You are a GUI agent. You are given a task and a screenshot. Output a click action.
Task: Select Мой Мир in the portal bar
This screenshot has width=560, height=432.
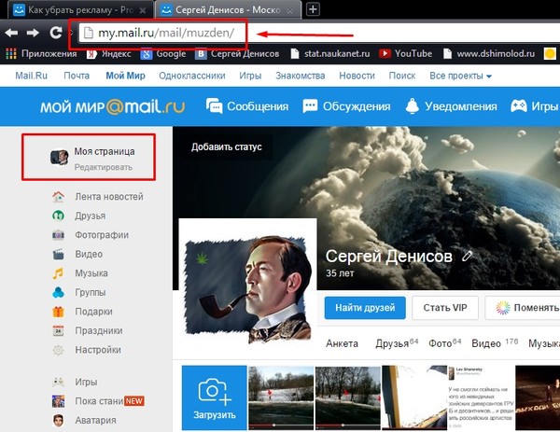(x=125, y=76)
